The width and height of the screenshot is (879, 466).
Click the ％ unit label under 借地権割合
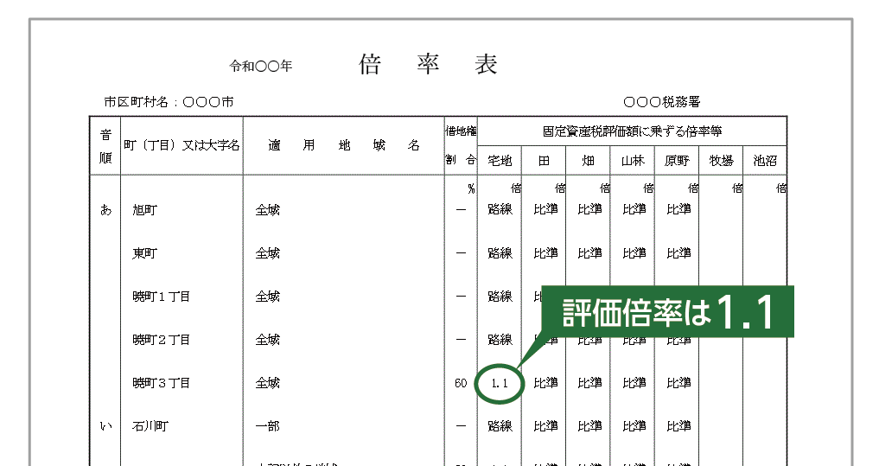pyautogui.click(x=471, y=189)
